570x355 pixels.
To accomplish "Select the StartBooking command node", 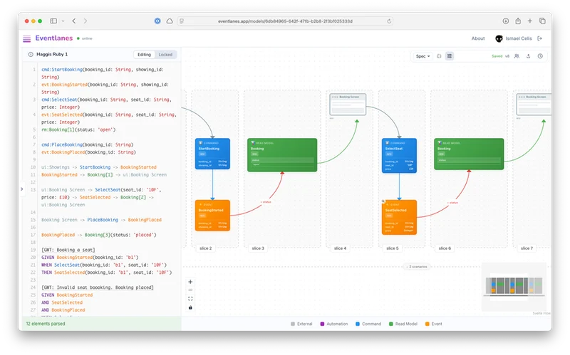I will pos(212,154).
